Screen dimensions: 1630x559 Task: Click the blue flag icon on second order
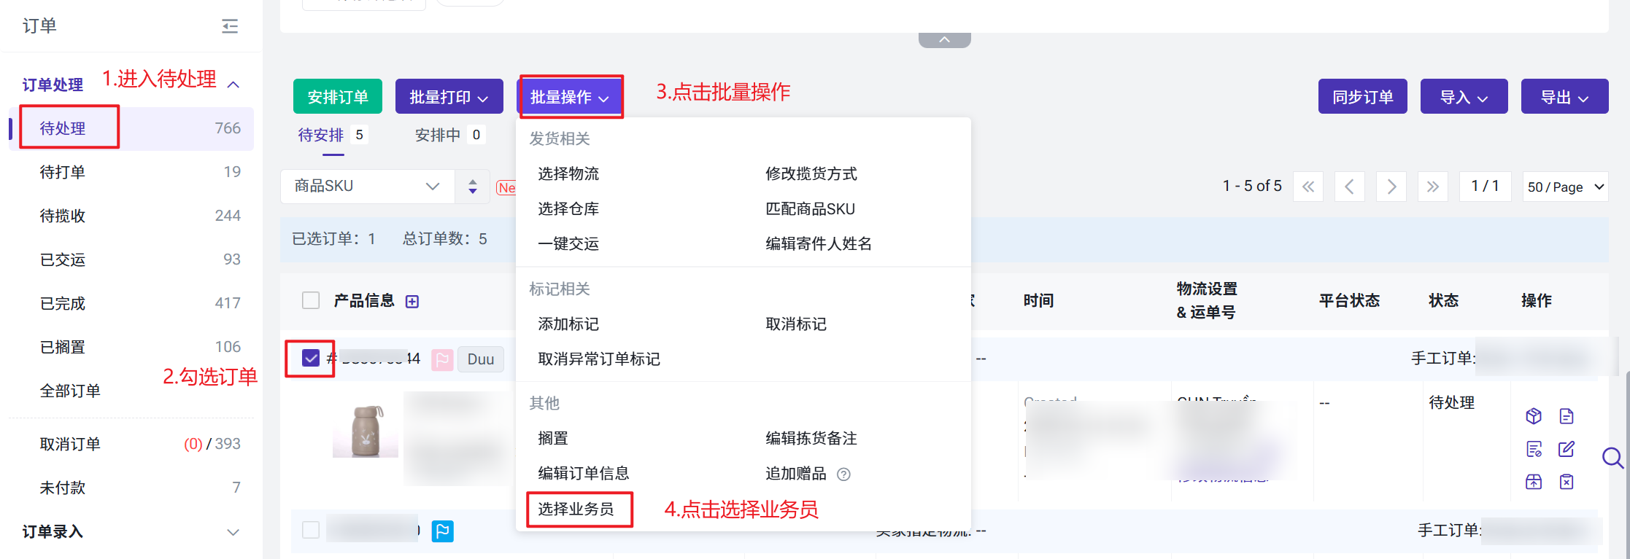click(442, 531)
